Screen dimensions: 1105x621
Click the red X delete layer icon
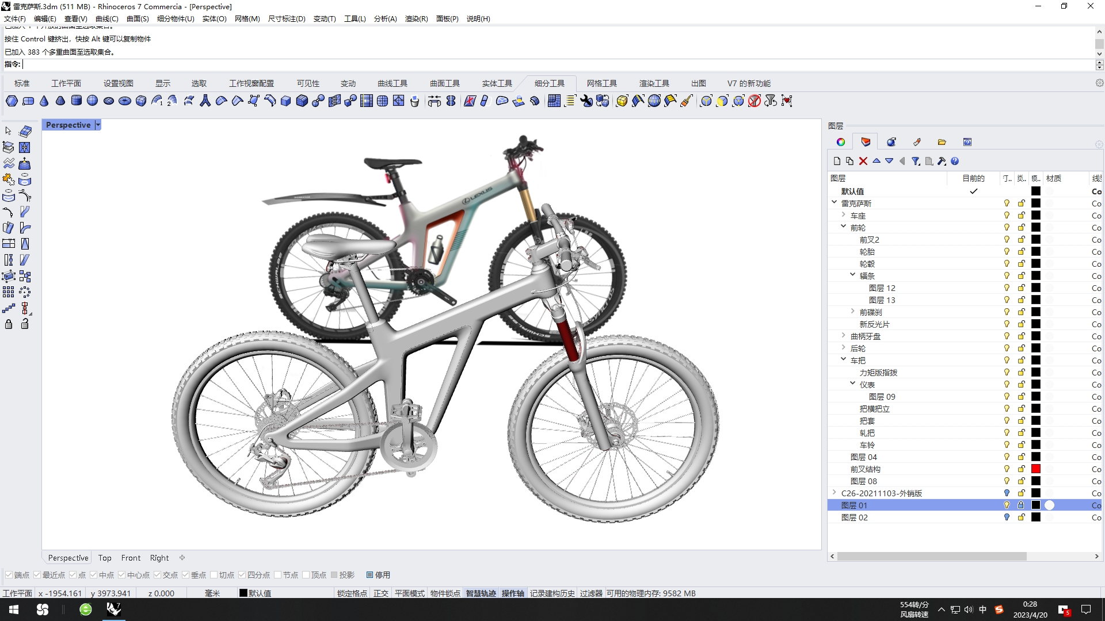coord(863,161)
